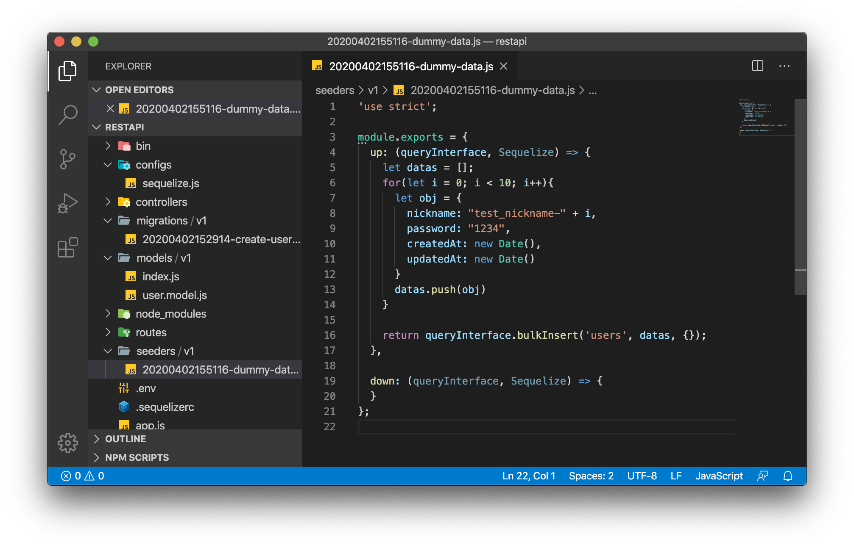The image size is (854, 548).
Task: Open the Source Control view
Action: pyautogui.click(x=68, y=159)
